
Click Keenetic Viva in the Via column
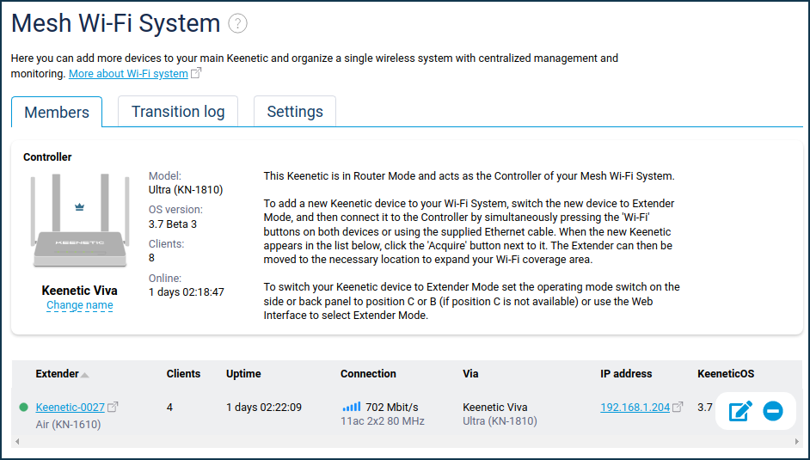click(x=495, y=408)
